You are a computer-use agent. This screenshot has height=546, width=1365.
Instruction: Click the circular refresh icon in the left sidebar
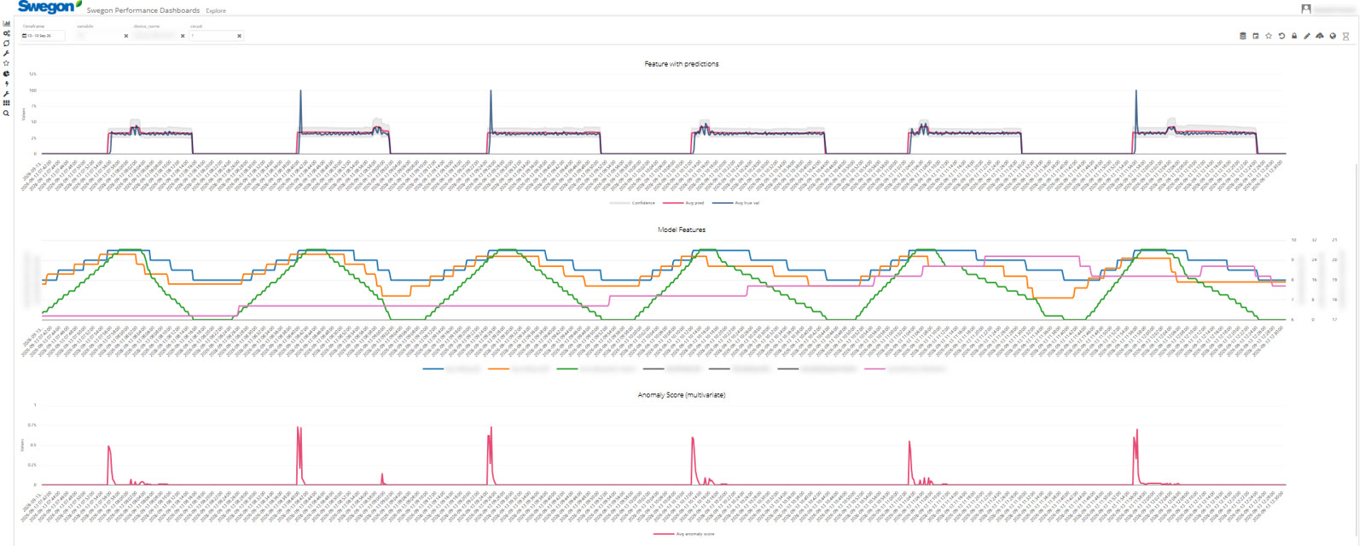pyautogui.click(x=6, y=44)
